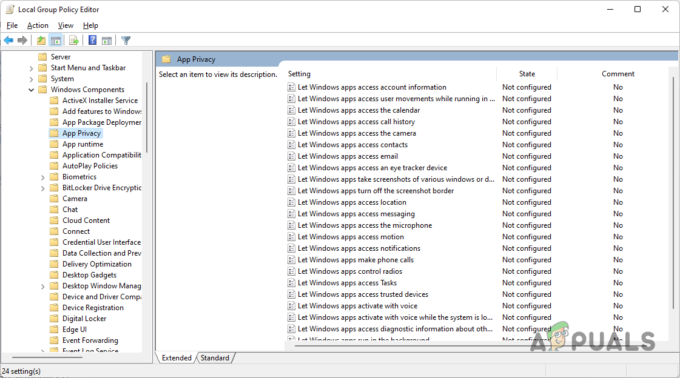Select the Cloud Content tree folder
The width and height of the screenshot is (680, 378).
(x=86, y=220)
